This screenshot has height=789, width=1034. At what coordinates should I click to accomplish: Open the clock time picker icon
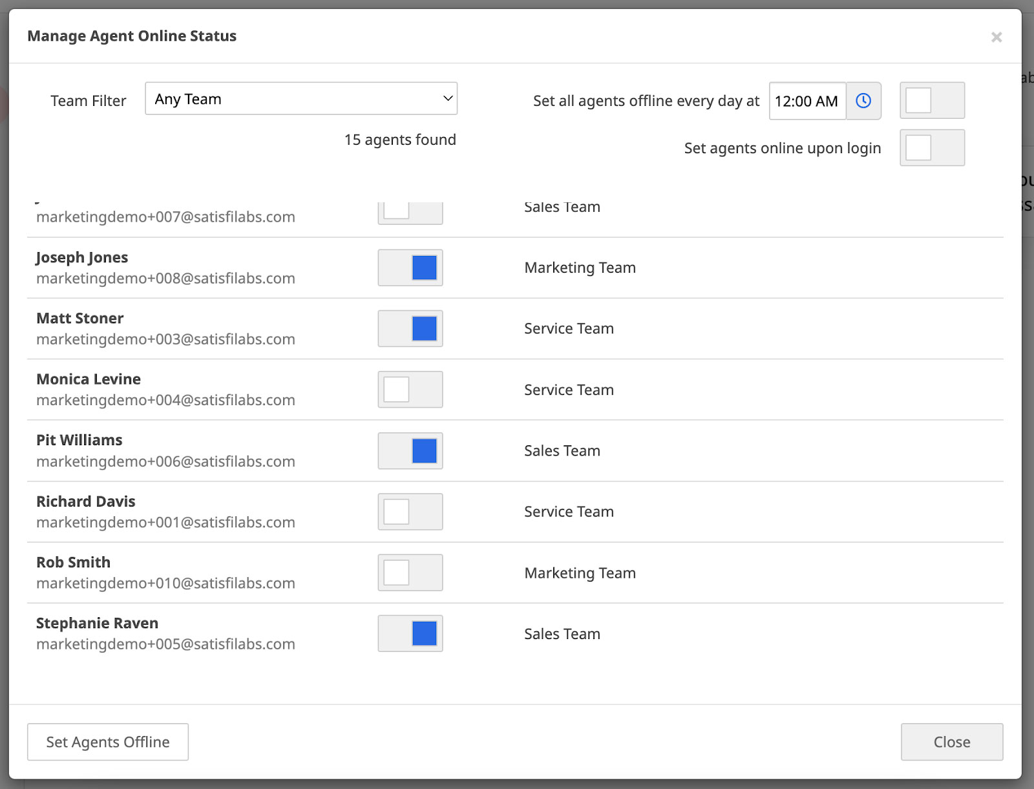[863, 101]
